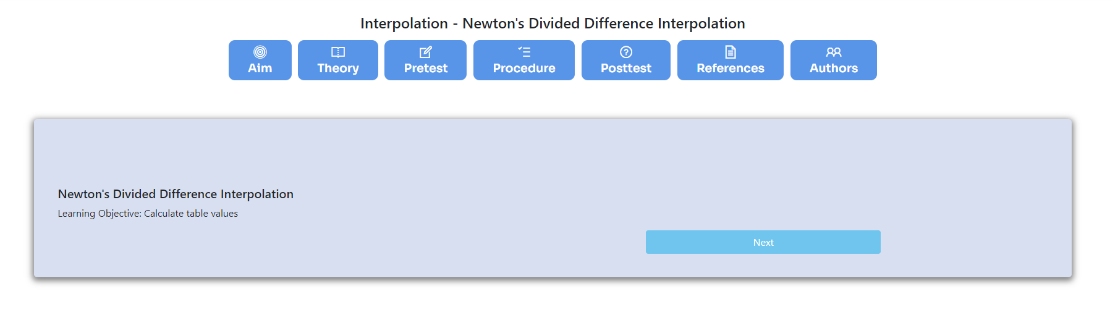View the References tab
Screen dimensions: 1110x318
pos(731,68)
